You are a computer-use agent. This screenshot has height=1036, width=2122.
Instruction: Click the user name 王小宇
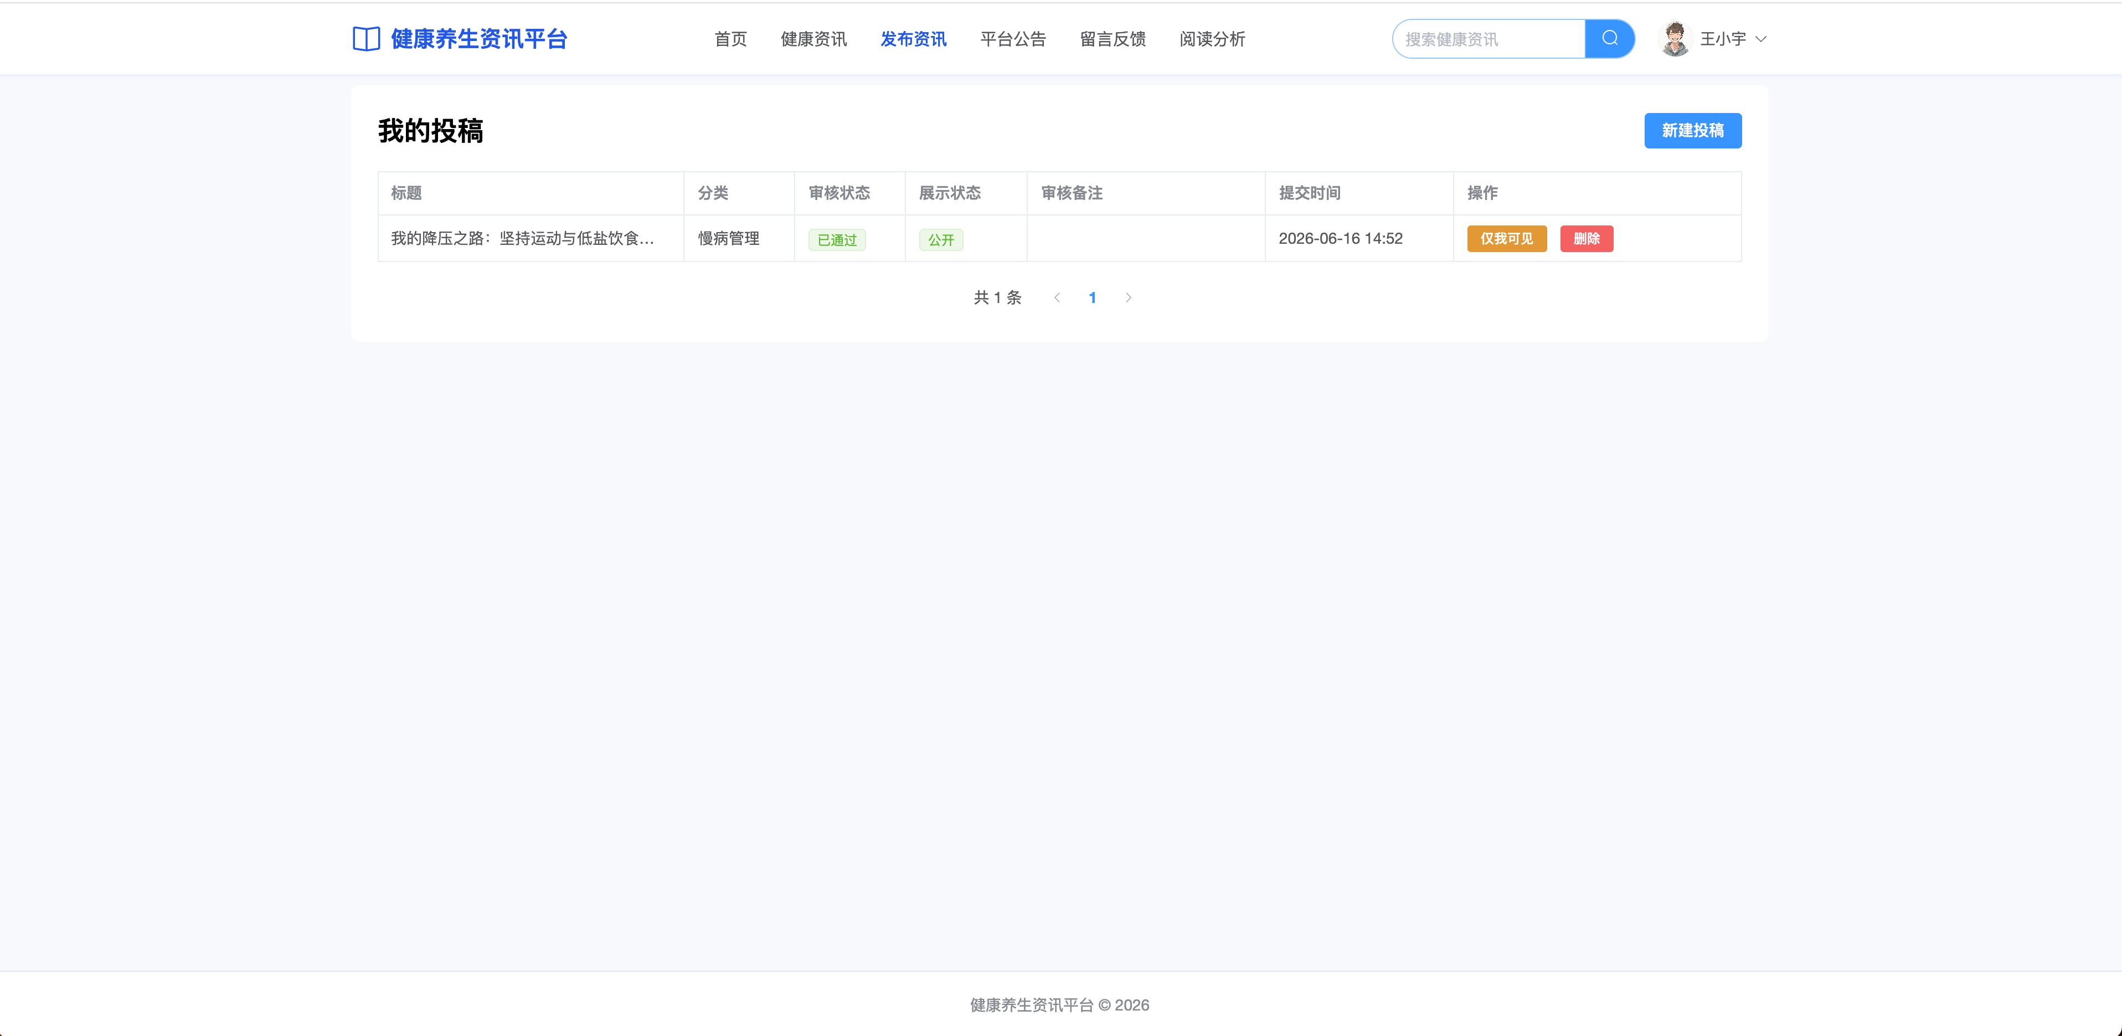point(1723,39)
